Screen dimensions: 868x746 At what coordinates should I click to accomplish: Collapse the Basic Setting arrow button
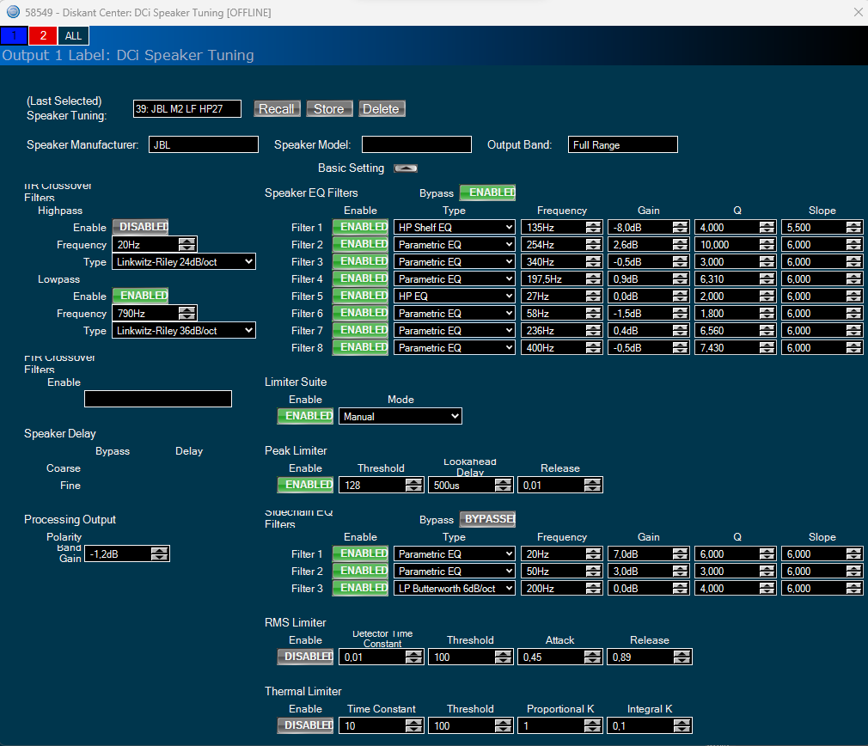[x=405, y=168]
